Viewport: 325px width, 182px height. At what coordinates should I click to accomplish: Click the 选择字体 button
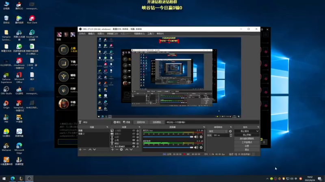(141, 122)
